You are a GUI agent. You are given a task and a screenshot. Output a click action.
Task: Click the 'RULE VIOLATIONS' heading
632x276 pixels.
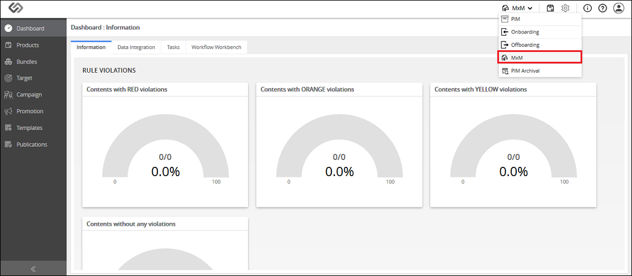[x=109, y=70]
